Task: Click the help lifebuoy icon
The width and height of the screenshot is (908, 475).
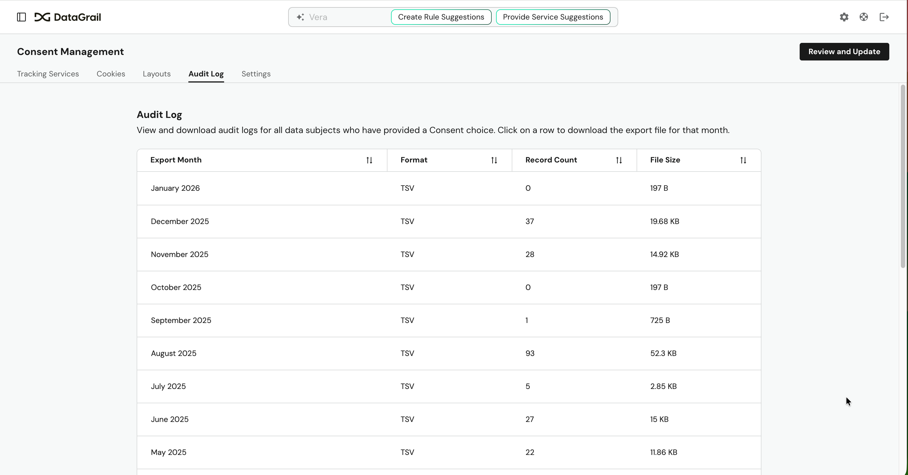Action: point(864,17)
